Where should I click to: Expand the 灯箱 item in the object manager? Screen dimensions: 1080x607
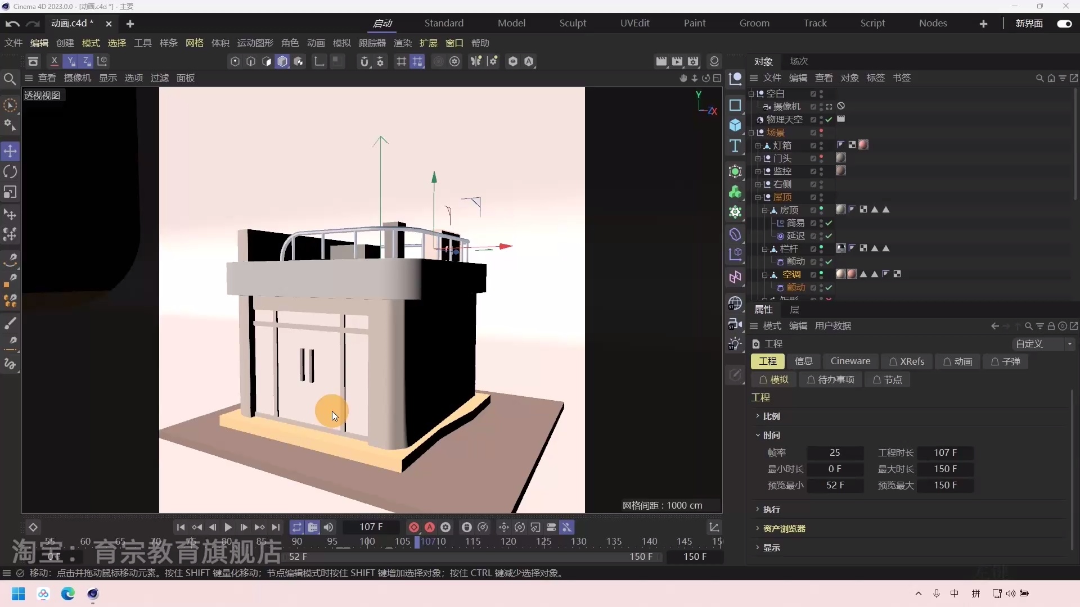(757, 146)
